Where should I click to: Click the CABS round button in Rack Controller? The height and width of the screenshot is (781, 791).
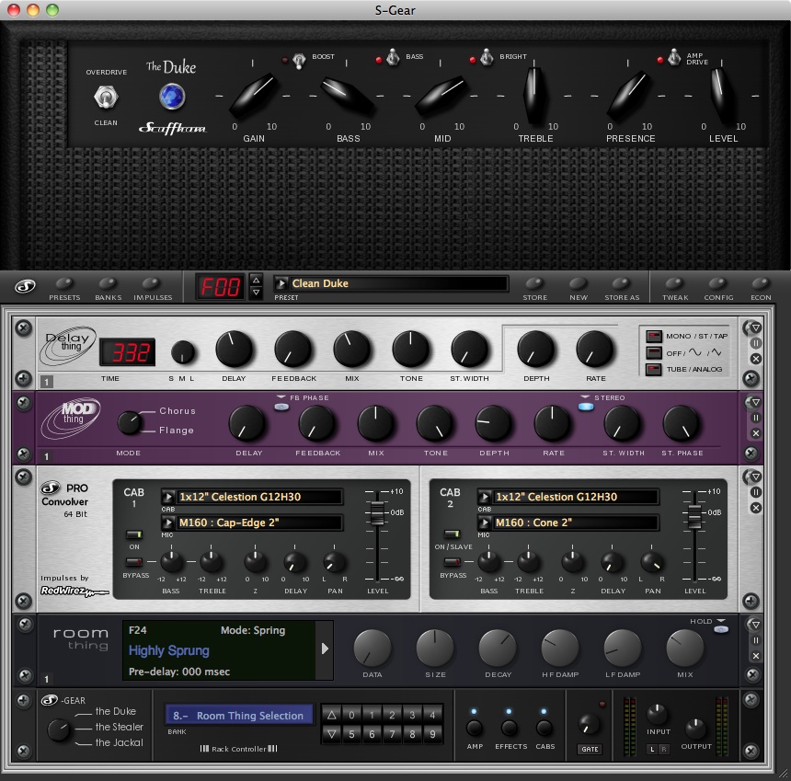click(x=544, y=728)
